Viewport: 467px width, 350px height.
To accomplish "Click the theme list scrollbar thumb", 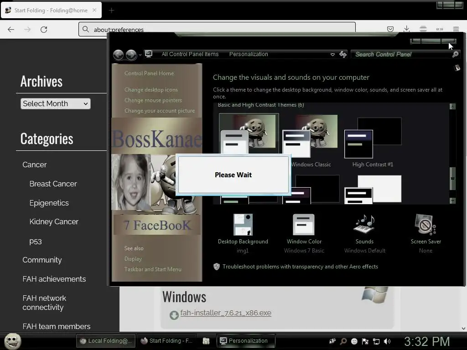I will [452, 179].
